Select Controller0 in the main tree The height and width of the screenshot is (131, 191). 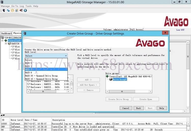tap(15, 41)
